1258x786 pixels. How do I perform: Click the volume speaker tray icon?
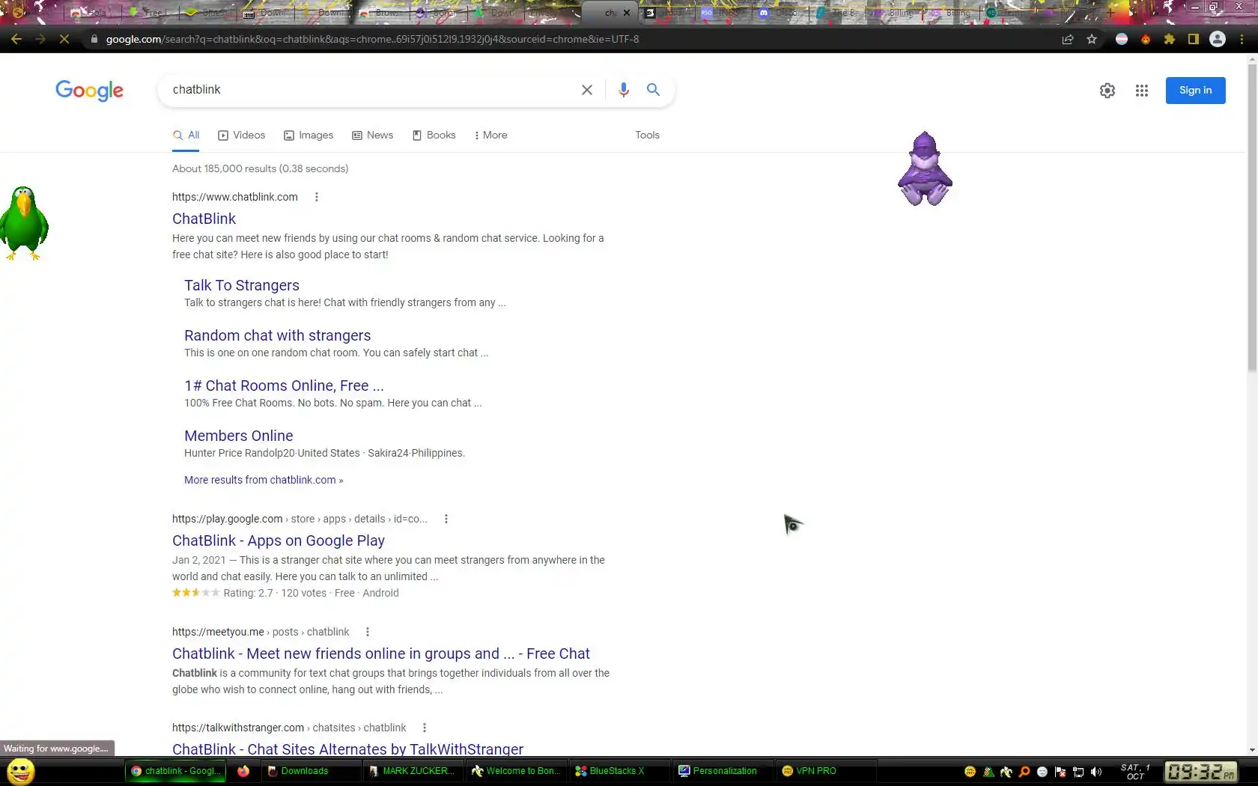1096,772
